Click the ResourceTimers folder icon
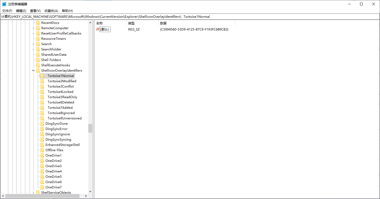 [38, 39]
